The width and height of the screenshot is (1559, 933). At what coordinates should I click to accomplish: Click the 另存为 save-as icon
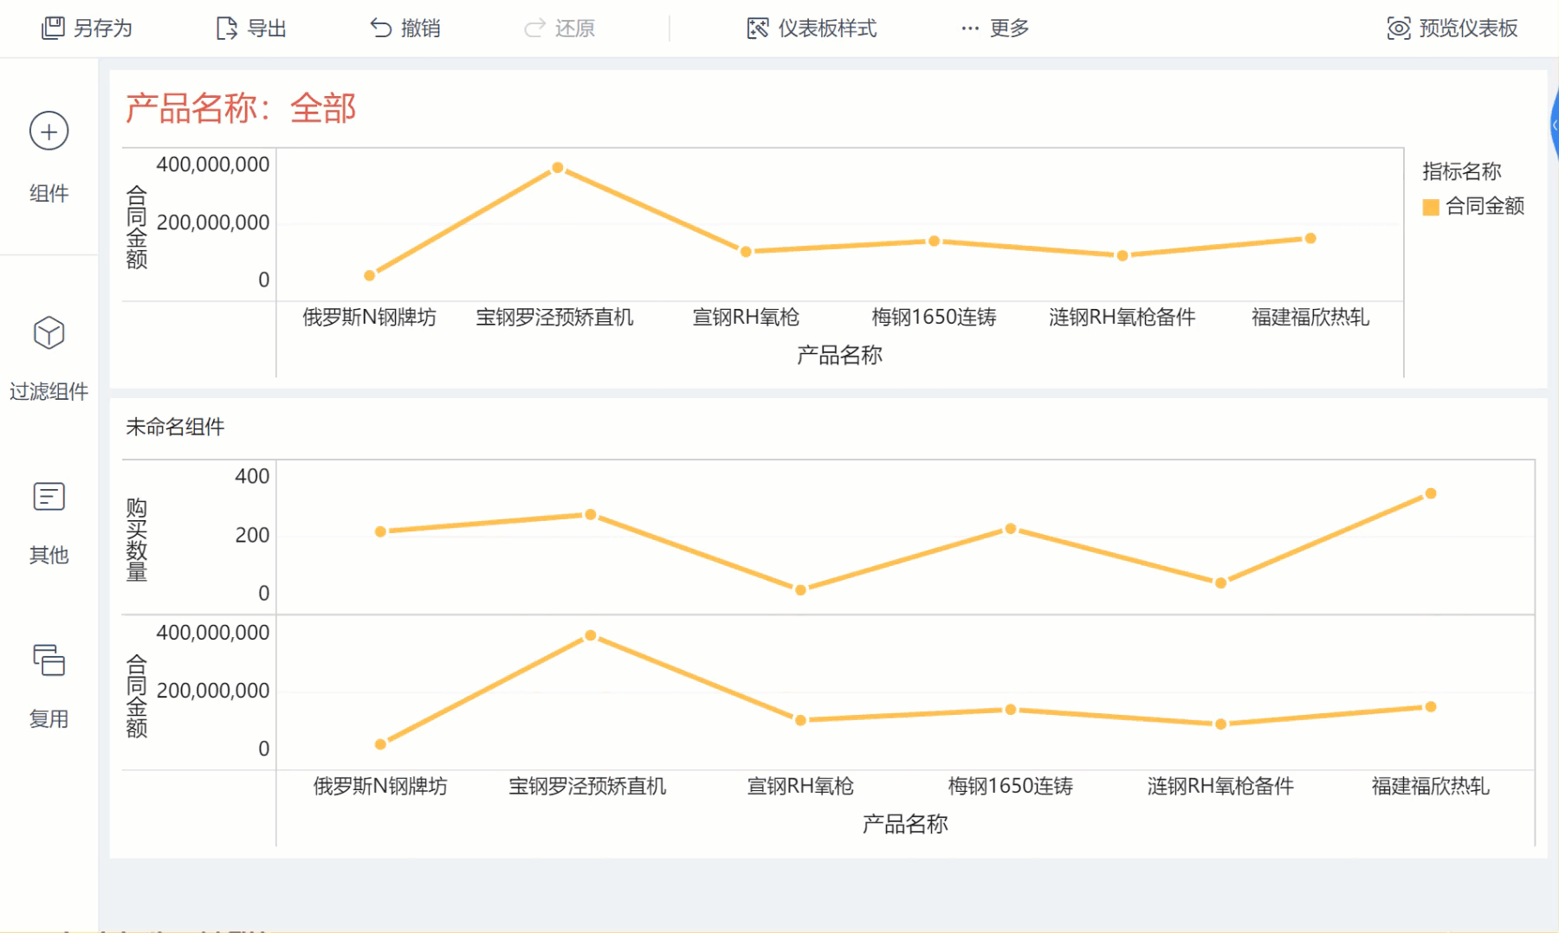point(53,29)
